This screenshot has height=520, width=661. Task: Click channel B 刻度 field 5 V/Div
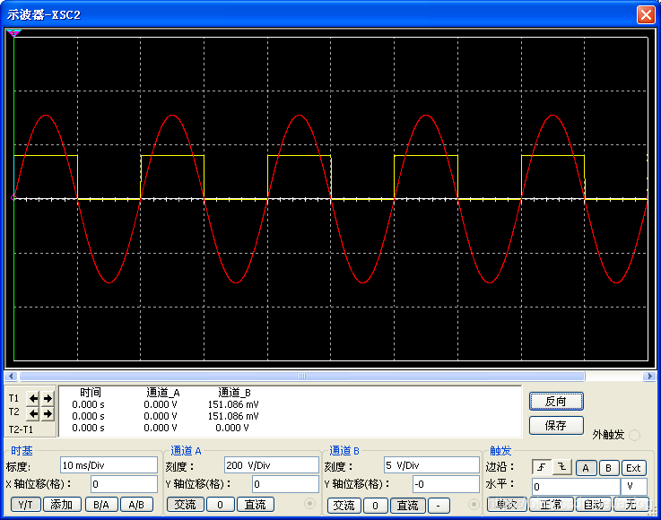point(431,465)
